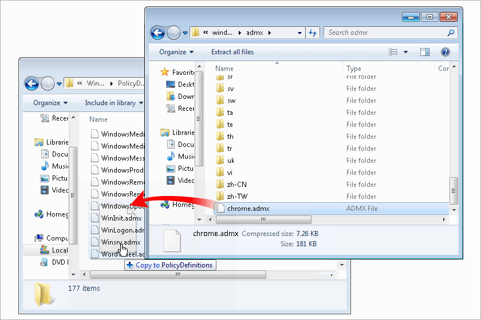Click the search magnifier in admx window
This screenshot has width=481, height=320.
pos(451,33)
